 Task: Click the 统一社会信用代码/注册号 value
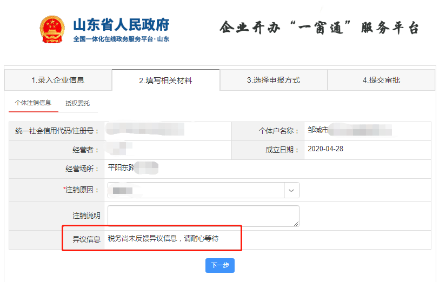click(146, 130)
